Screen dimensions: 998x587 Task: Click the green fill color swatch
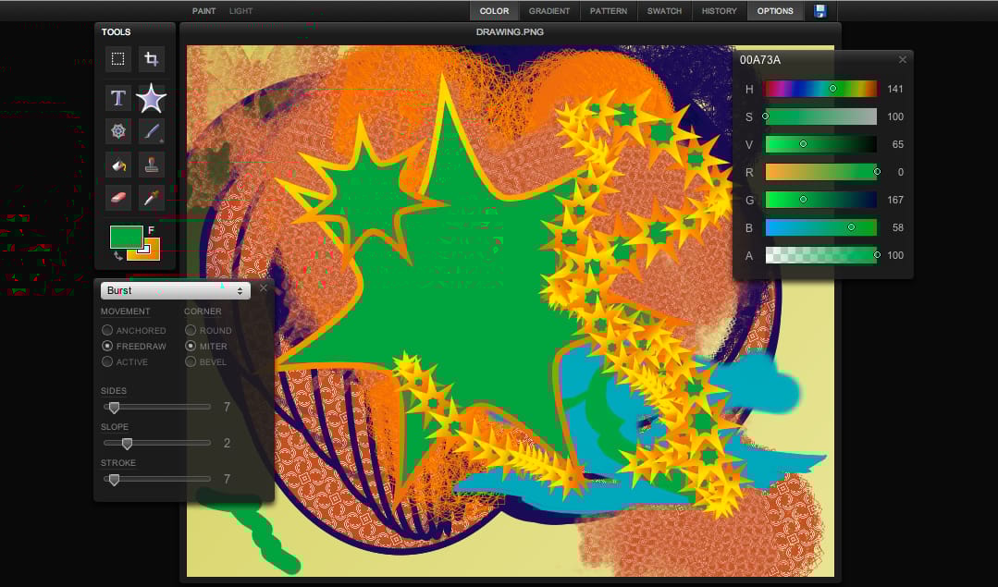126,237
